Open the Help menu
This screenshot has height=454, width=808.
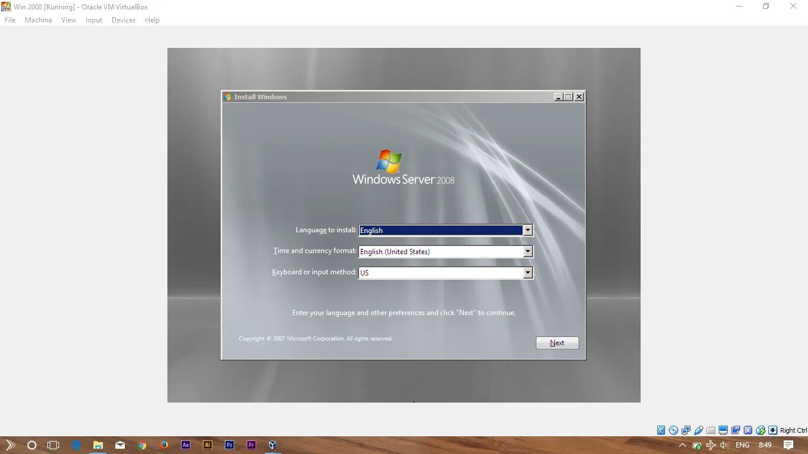point(152,20)
